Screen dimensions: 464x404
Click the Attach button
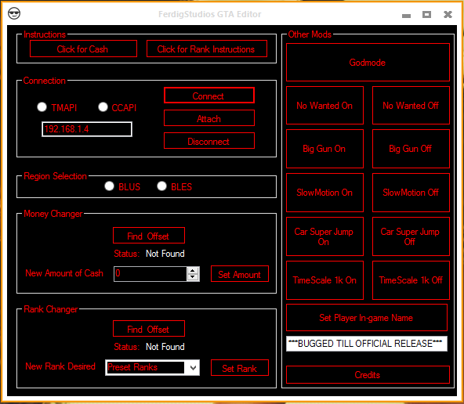coord(209,118)
